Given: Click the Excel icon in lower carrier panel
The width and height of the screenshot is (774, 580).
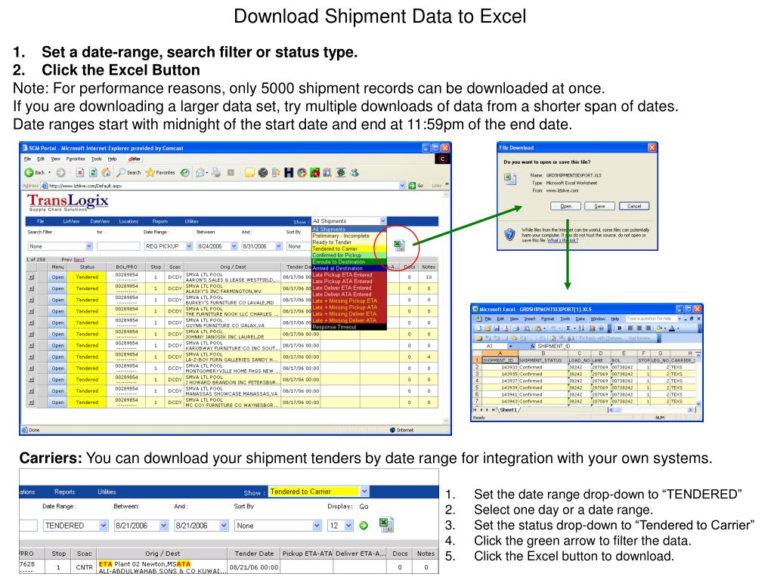Looking at the screenshot, I should [386, 524].
